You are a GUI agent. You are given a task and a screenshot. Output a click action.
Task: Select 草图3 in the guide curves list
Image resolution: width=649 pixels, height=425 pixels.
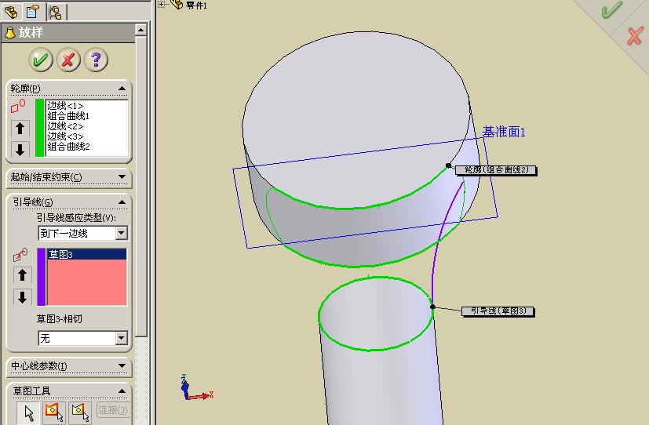tap(87, 254)
